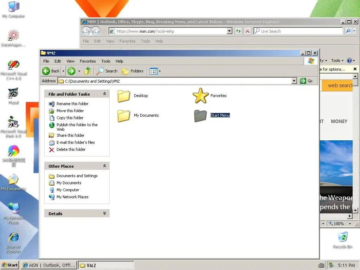Open Documents and Settings in Other Places
Image resolution: width=360 pixels, height=270 pixels.
pyautogui.click(x=77, y=176)
